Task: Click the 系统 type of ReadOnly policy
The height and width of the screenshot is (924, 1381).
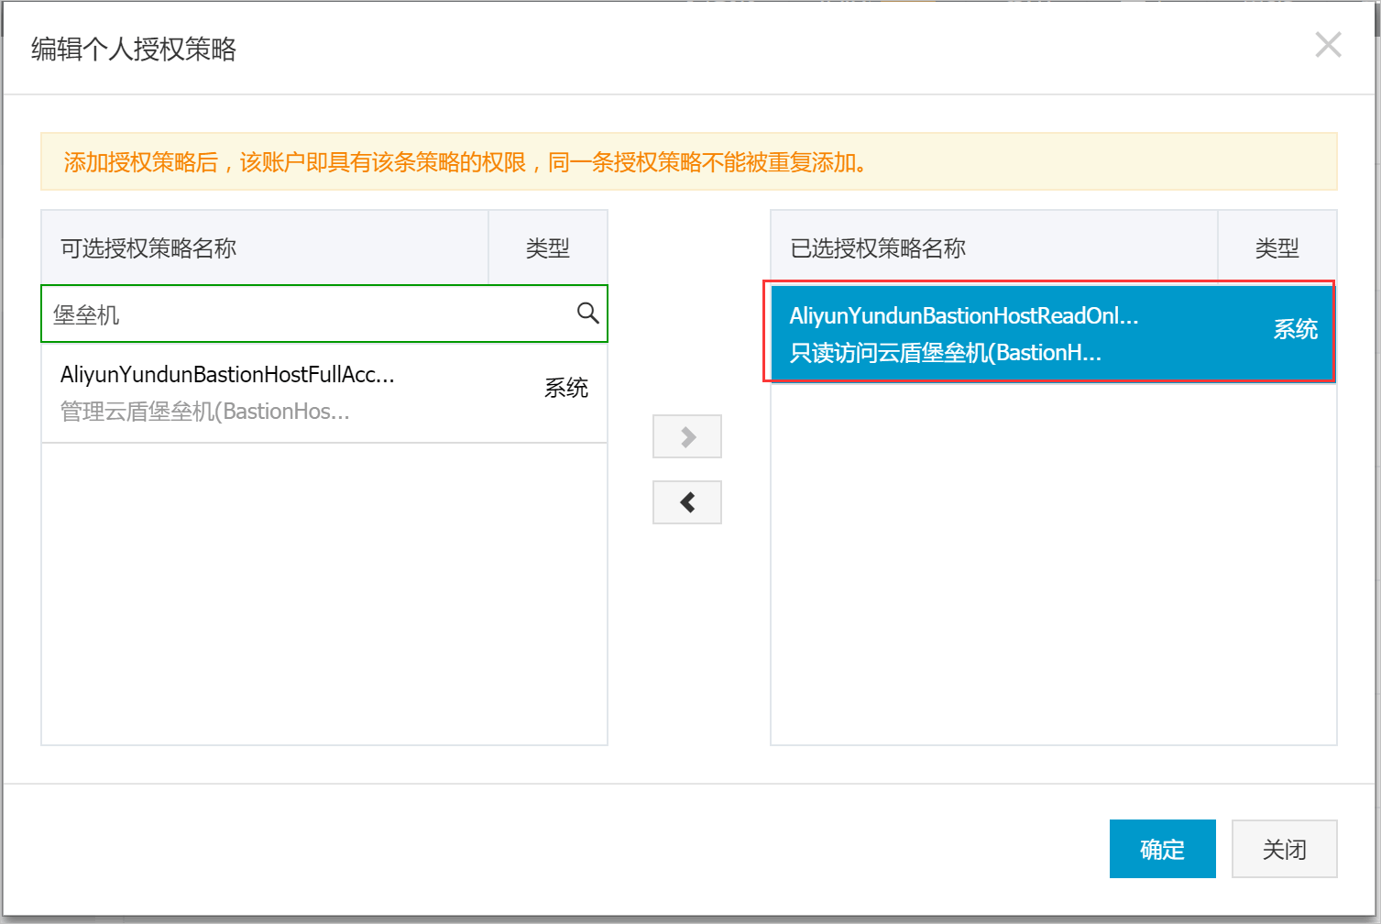Action: 1296,330
